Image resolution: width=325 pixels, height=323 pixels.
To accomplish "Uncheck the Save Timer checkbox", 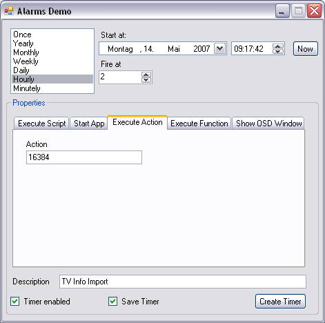I will click(112, 302).
